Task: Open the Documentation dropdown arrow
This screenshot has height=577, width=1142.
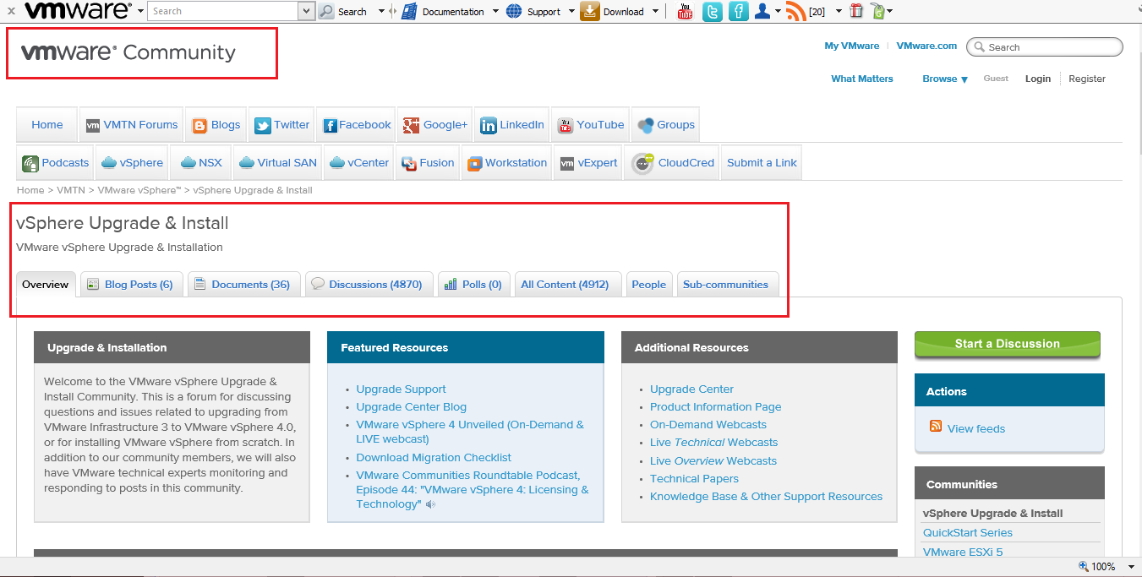Action: 494,12
